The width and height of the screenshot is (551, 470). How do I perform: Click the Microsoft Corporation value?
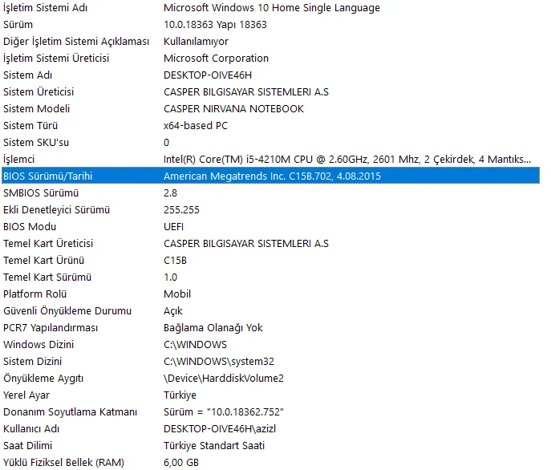point(216,59)
